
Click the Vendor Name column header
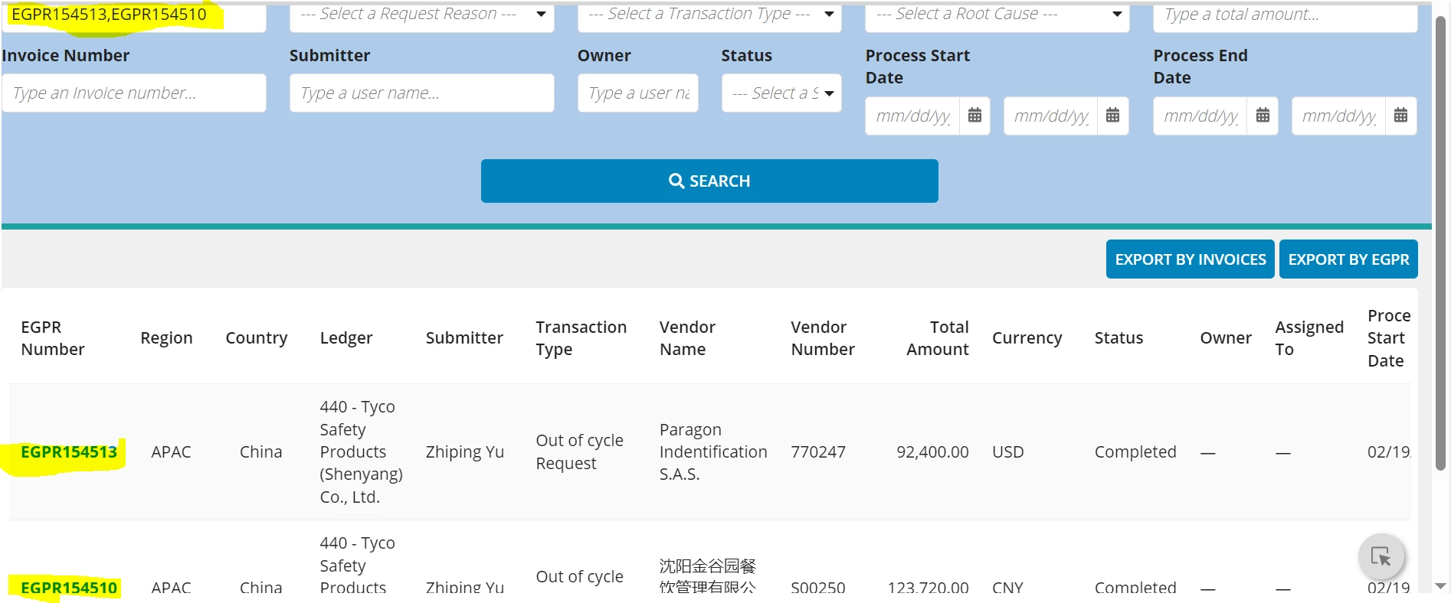click(687, 338)
